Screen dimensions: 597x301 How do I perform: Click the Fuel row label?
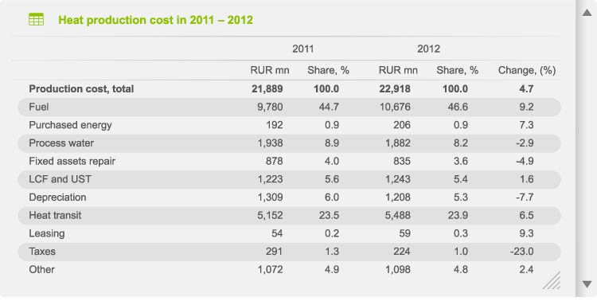tap(39, 107)
